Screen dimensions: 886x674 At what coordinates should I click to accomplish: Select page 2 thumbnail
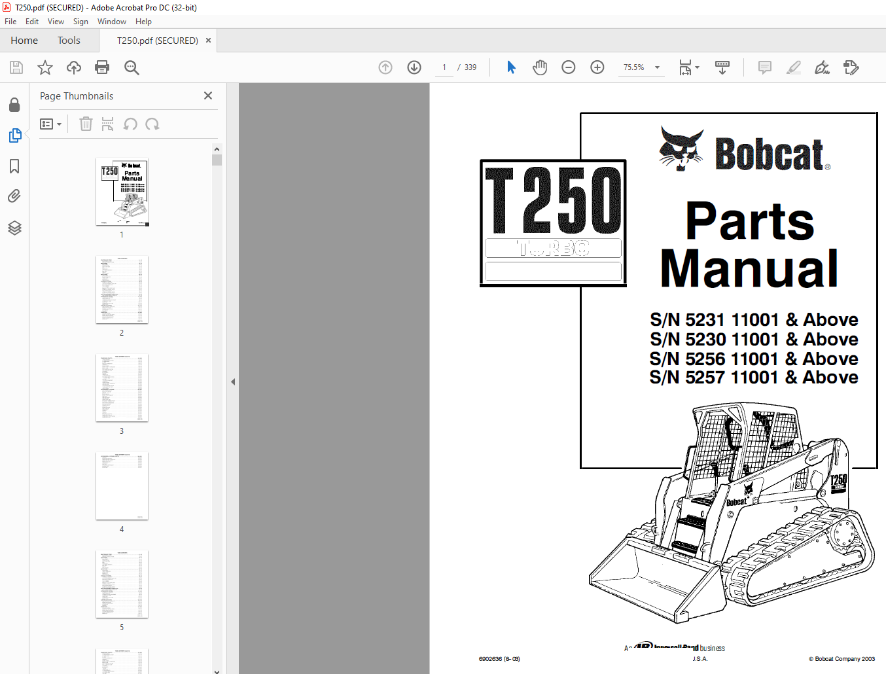122,290
